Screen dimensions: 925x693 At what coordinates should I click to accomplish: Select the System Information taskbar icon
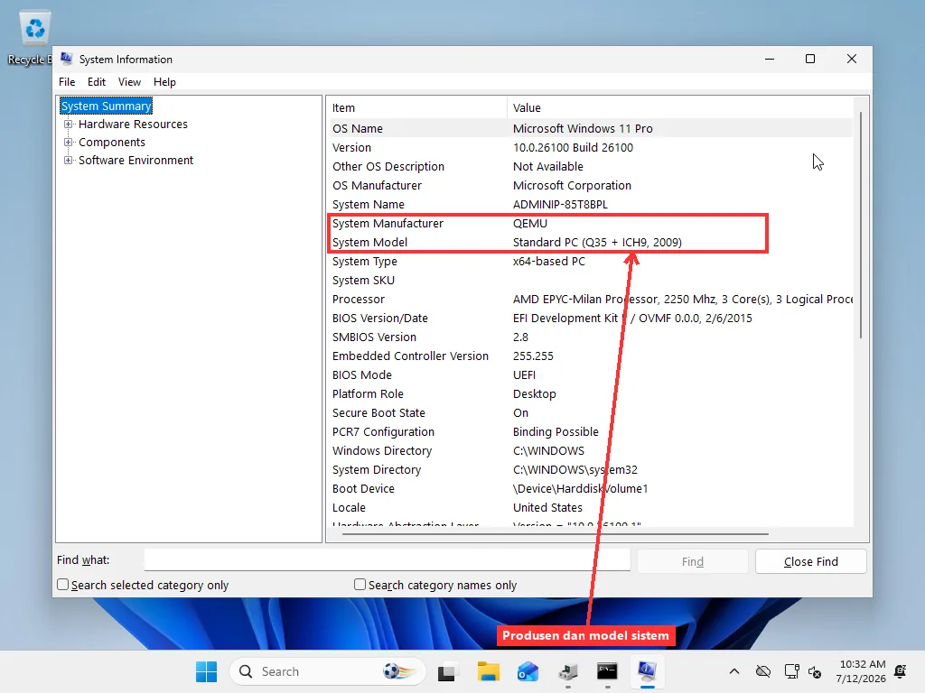coord(647,670)
